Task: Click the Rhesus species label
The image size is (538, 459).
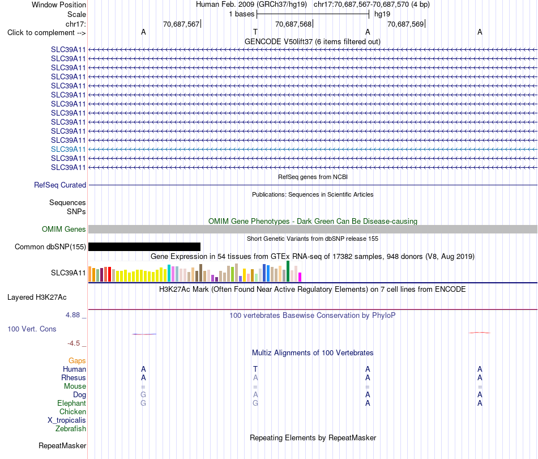Action: 74,377
